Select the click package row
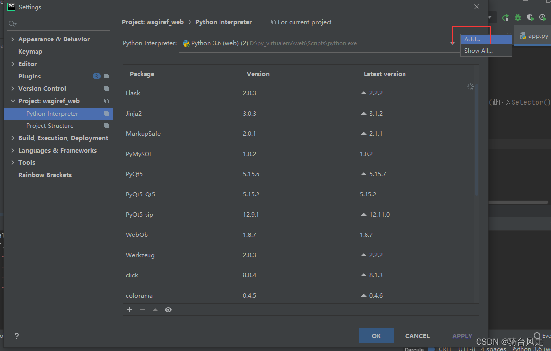This screenshot has height=351, width=551. click(x=299, y=275)
